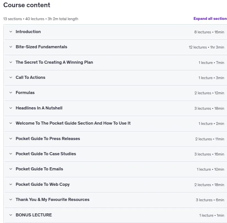
Task: Expand the Bite-Sized Fundamentals chevron
Action: [x=11, y=47]
